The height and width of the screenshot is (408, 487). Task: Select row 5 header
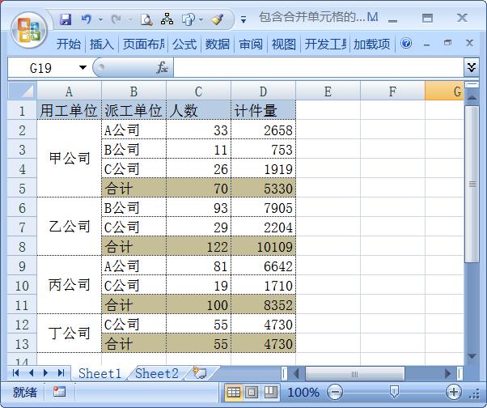pos(22,189)
